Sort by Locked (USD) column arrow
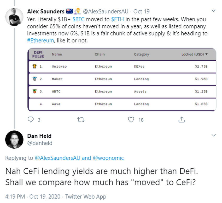The width and height of the screenshot is (222, 203). (207, 54)
